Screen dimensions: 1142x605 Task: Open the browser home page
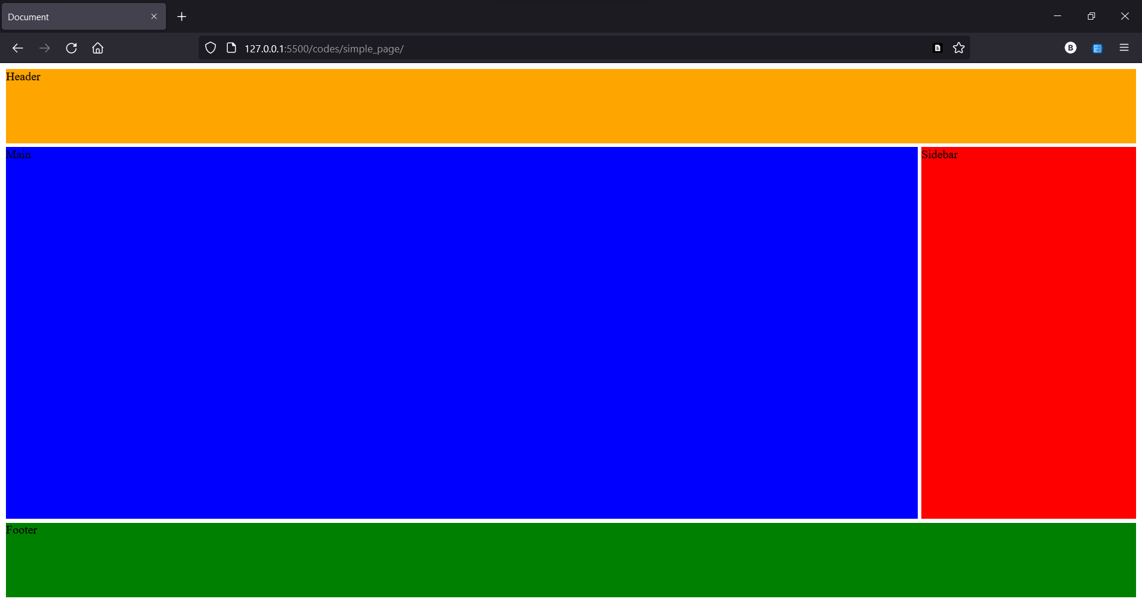(x=98, y=48)
